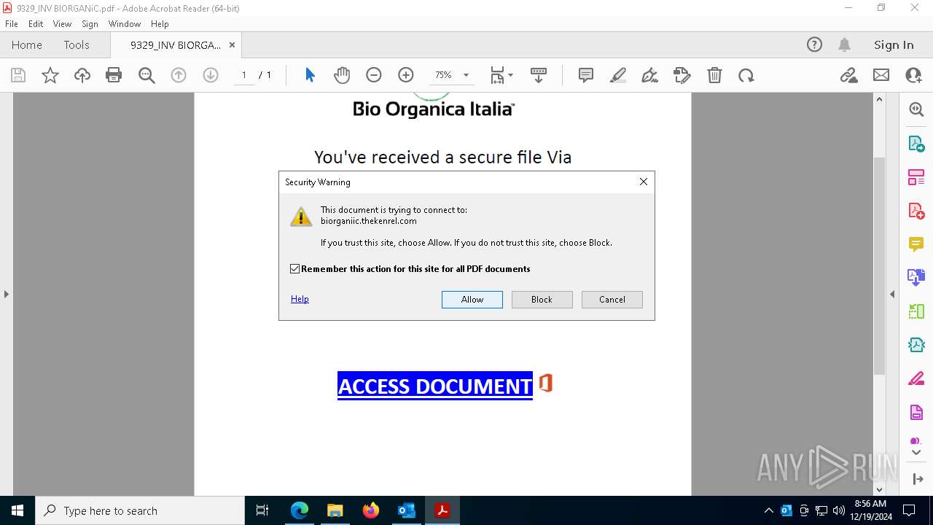
Task: Send file by email envelope icon
Action: 881,75
